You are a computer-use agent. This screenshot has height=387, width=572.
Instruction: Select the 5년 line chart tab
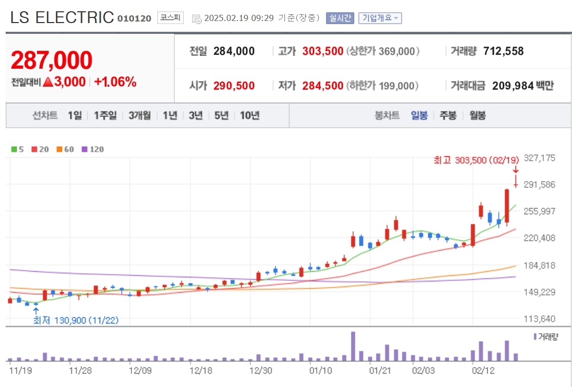click(x=221, y=115)
